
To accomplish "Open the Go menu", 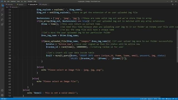I will tap(22, 1).
